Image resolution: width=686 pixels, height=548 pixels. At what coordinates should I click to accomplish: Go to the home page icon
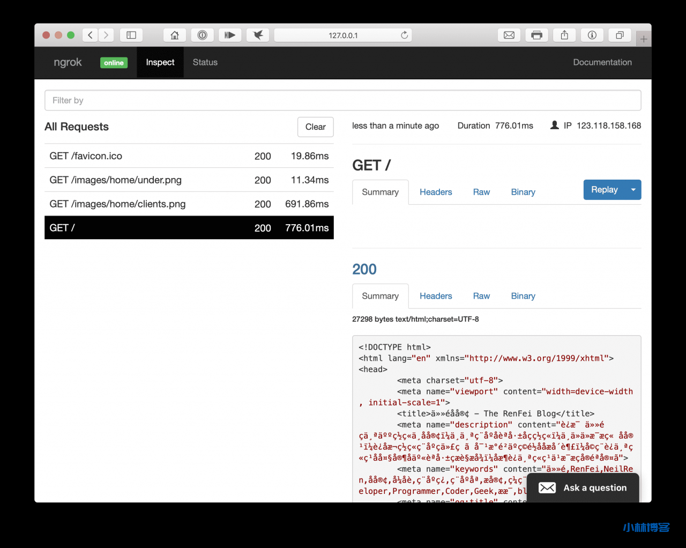(175, 35)
